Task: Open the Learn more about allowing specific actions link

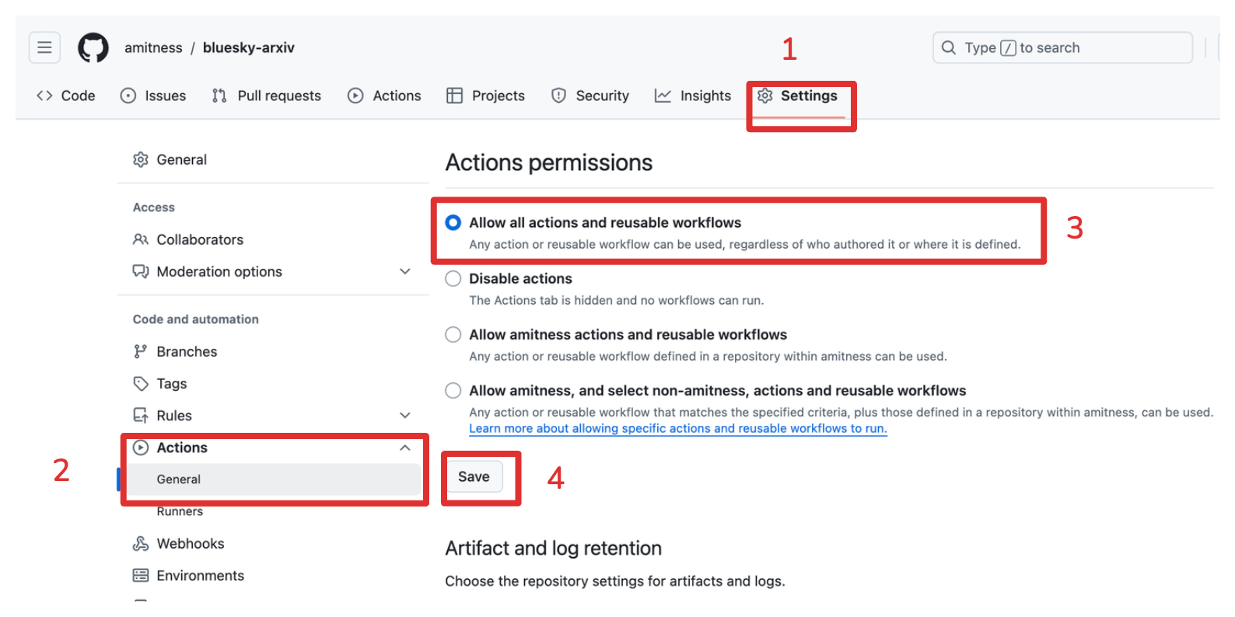Action: (x=677, y=428)
